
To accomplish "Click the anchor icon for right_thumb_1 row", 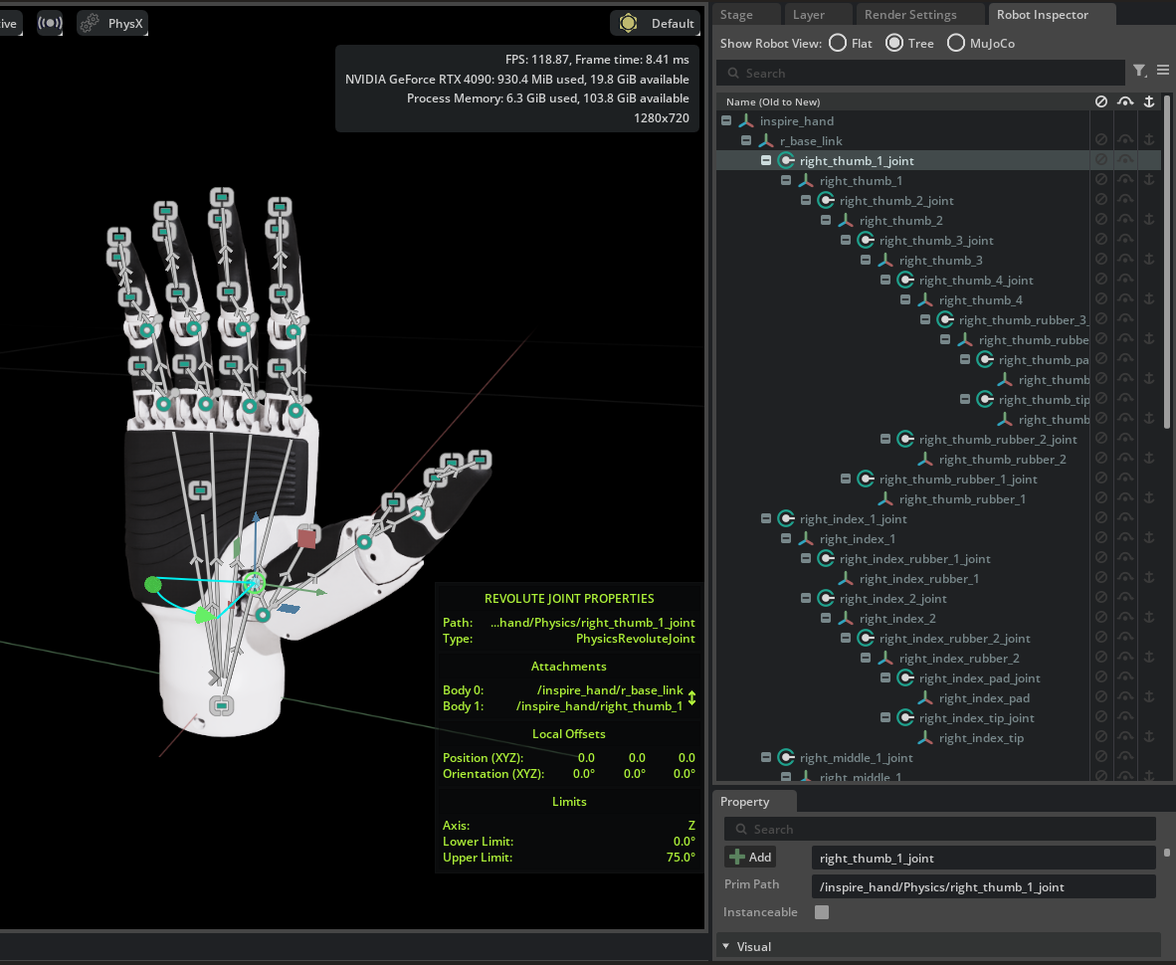I will pyautogui.click(x=1149, y=180).
